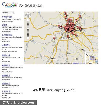Click the 固安县 label on the map
107x105 pixels.
[69, 53]
